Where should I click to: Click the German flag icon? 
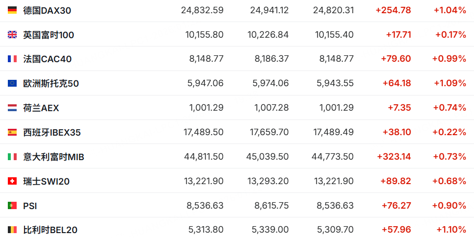coord(12,10)
